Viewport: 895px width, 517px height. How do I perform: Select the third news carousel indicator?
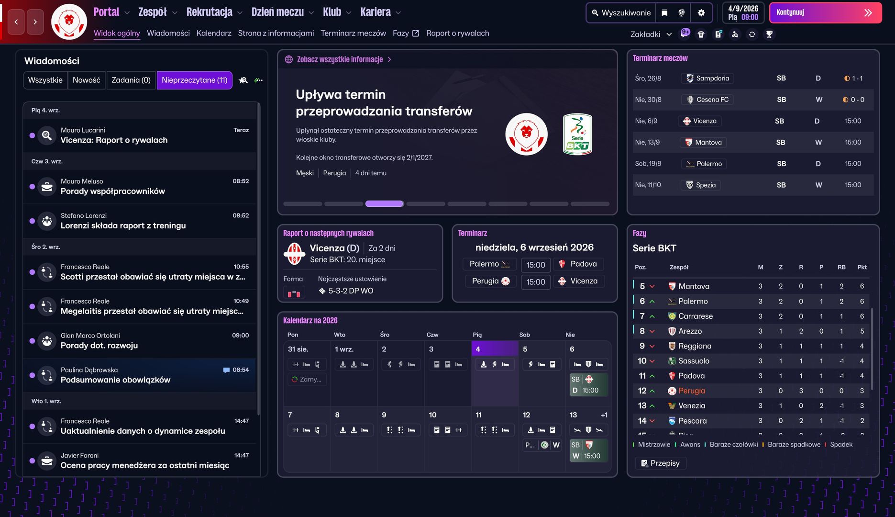(384, 204)
